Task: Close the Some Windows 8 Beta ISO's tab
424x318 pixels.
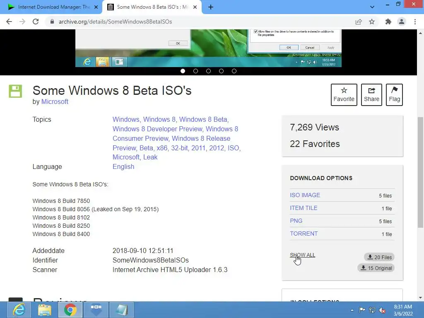Action: coord(195,7)
